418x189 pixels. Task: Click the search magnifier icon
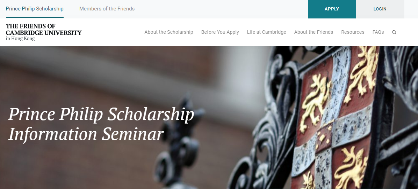394,32
